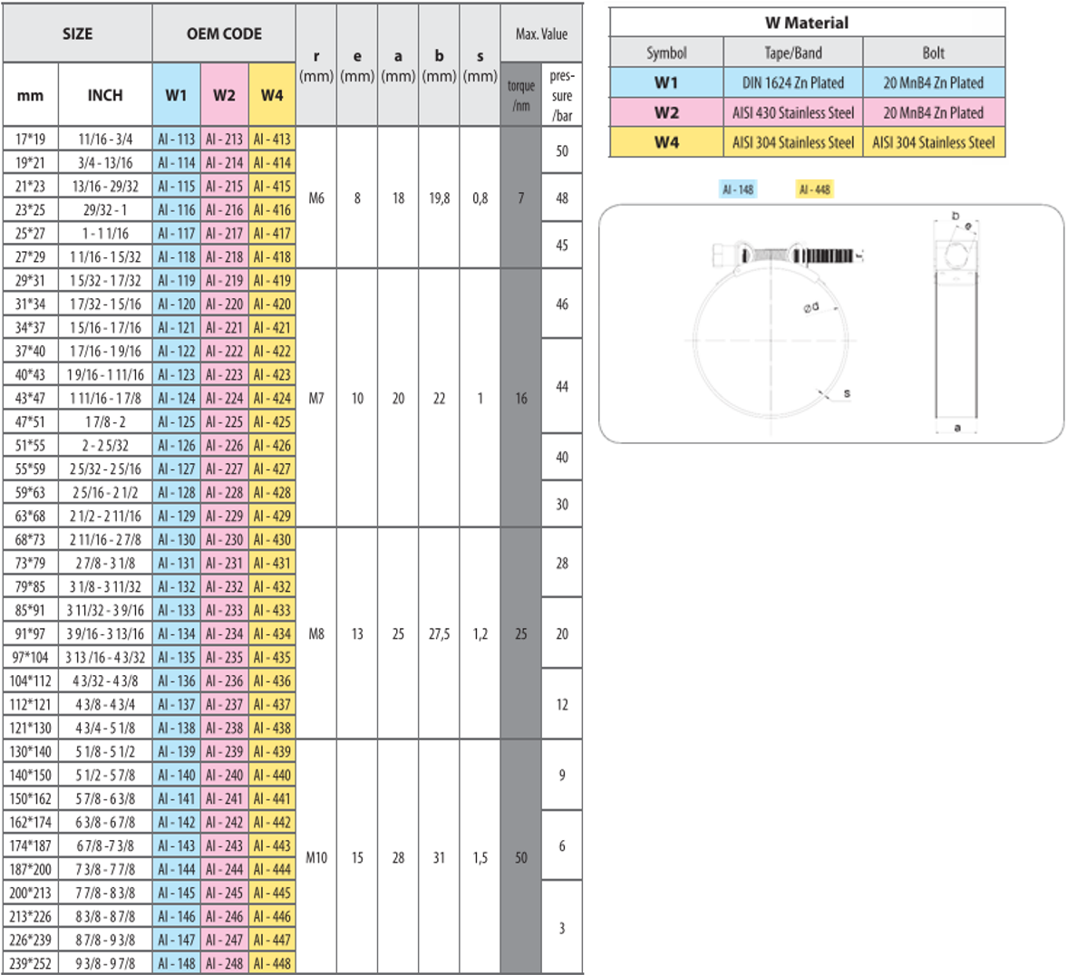
Task: Select the pink W2 column header under OEM CODE
Action: coord(224,95)
